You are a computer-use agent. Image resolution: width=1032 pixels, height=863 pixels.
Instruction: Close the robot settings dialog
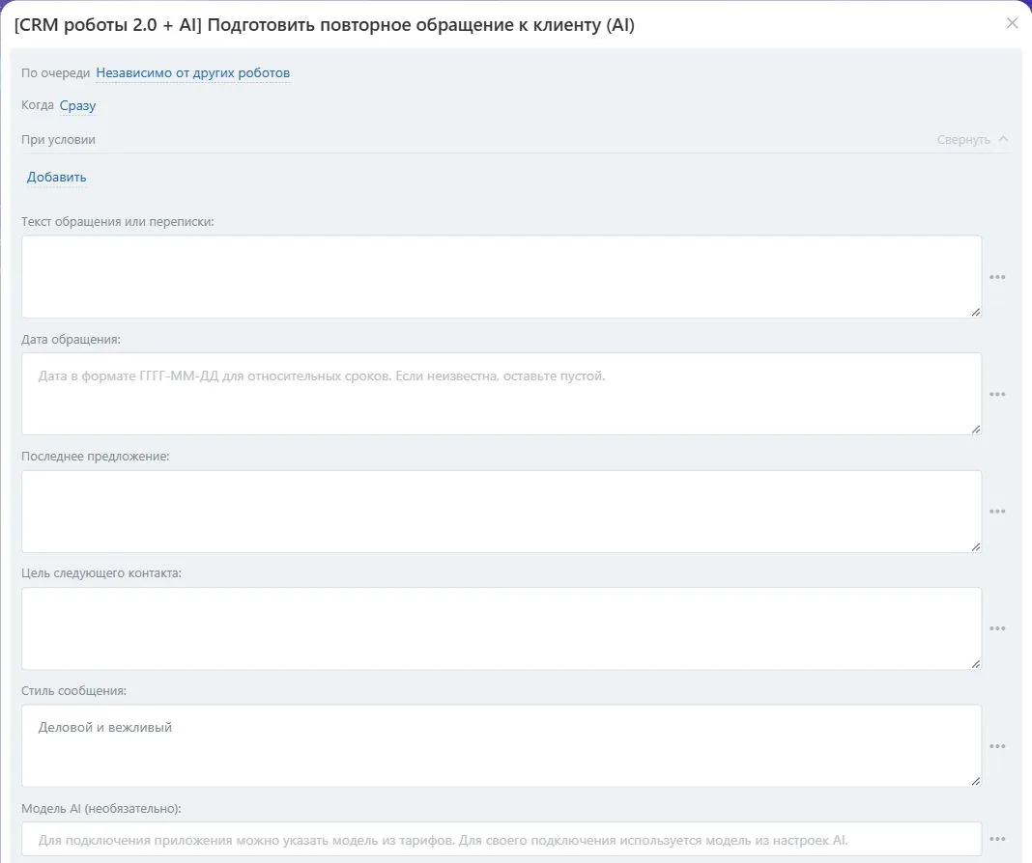tap(1013, 24)
